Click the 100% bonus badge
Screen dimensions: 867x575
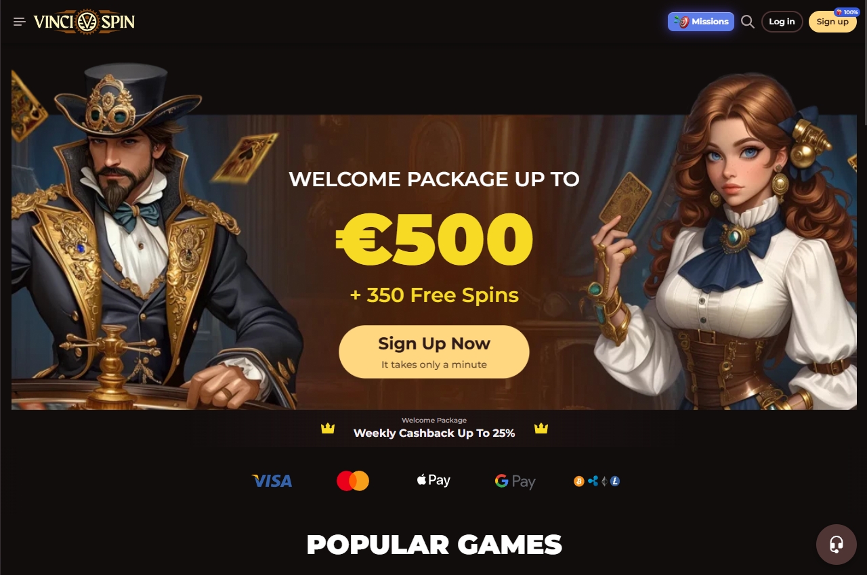tap(847, 12)
